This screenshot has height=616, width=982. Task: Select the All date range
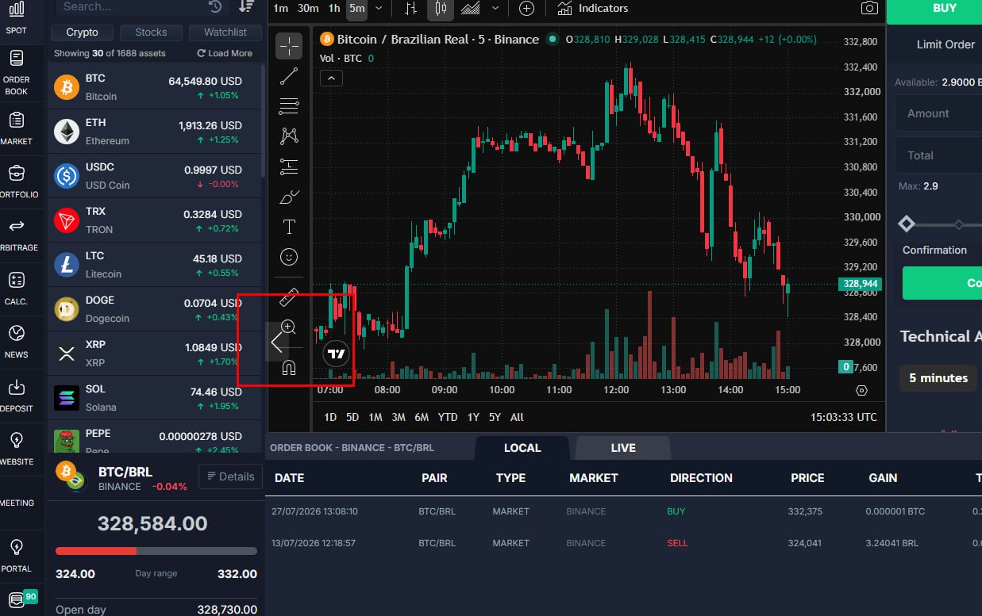pos(517,417)
